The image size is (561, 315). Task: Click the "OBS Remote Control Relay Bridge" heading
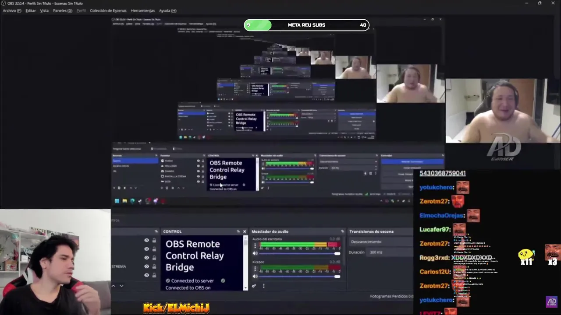[x=195, y=255]
